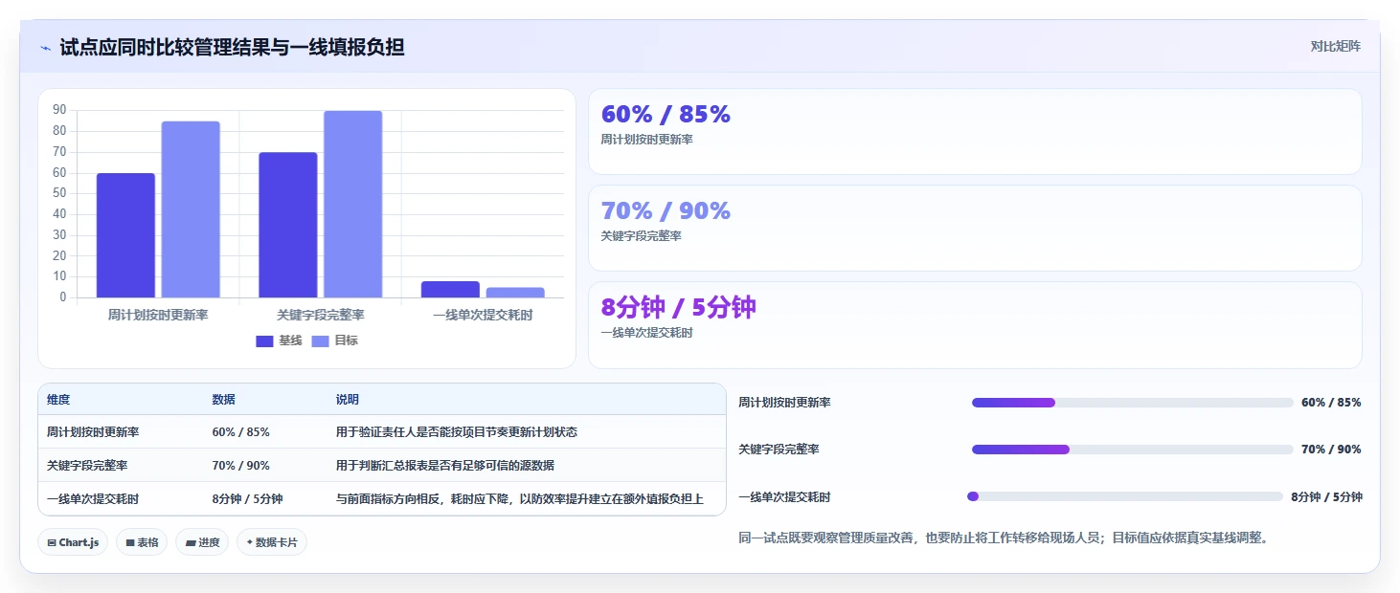Image resolution: width=1400 pixels, height=593 pixels.
Task: Click progress value 70% / 90%
Action: (x=1331, y=450)
